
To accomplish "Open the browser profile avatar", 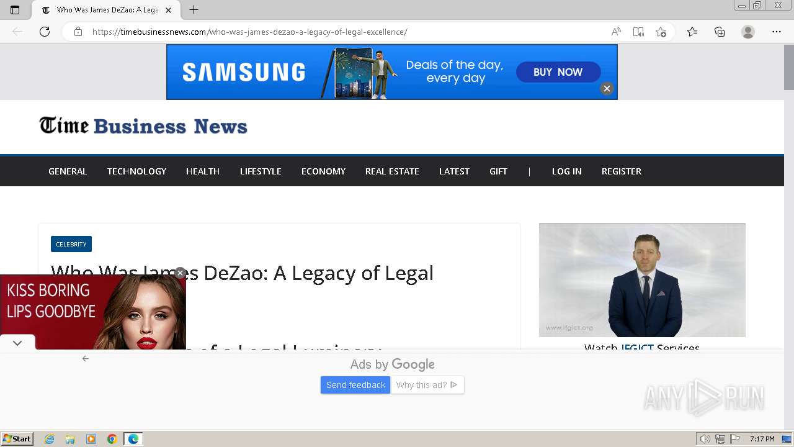I will 748,32.
